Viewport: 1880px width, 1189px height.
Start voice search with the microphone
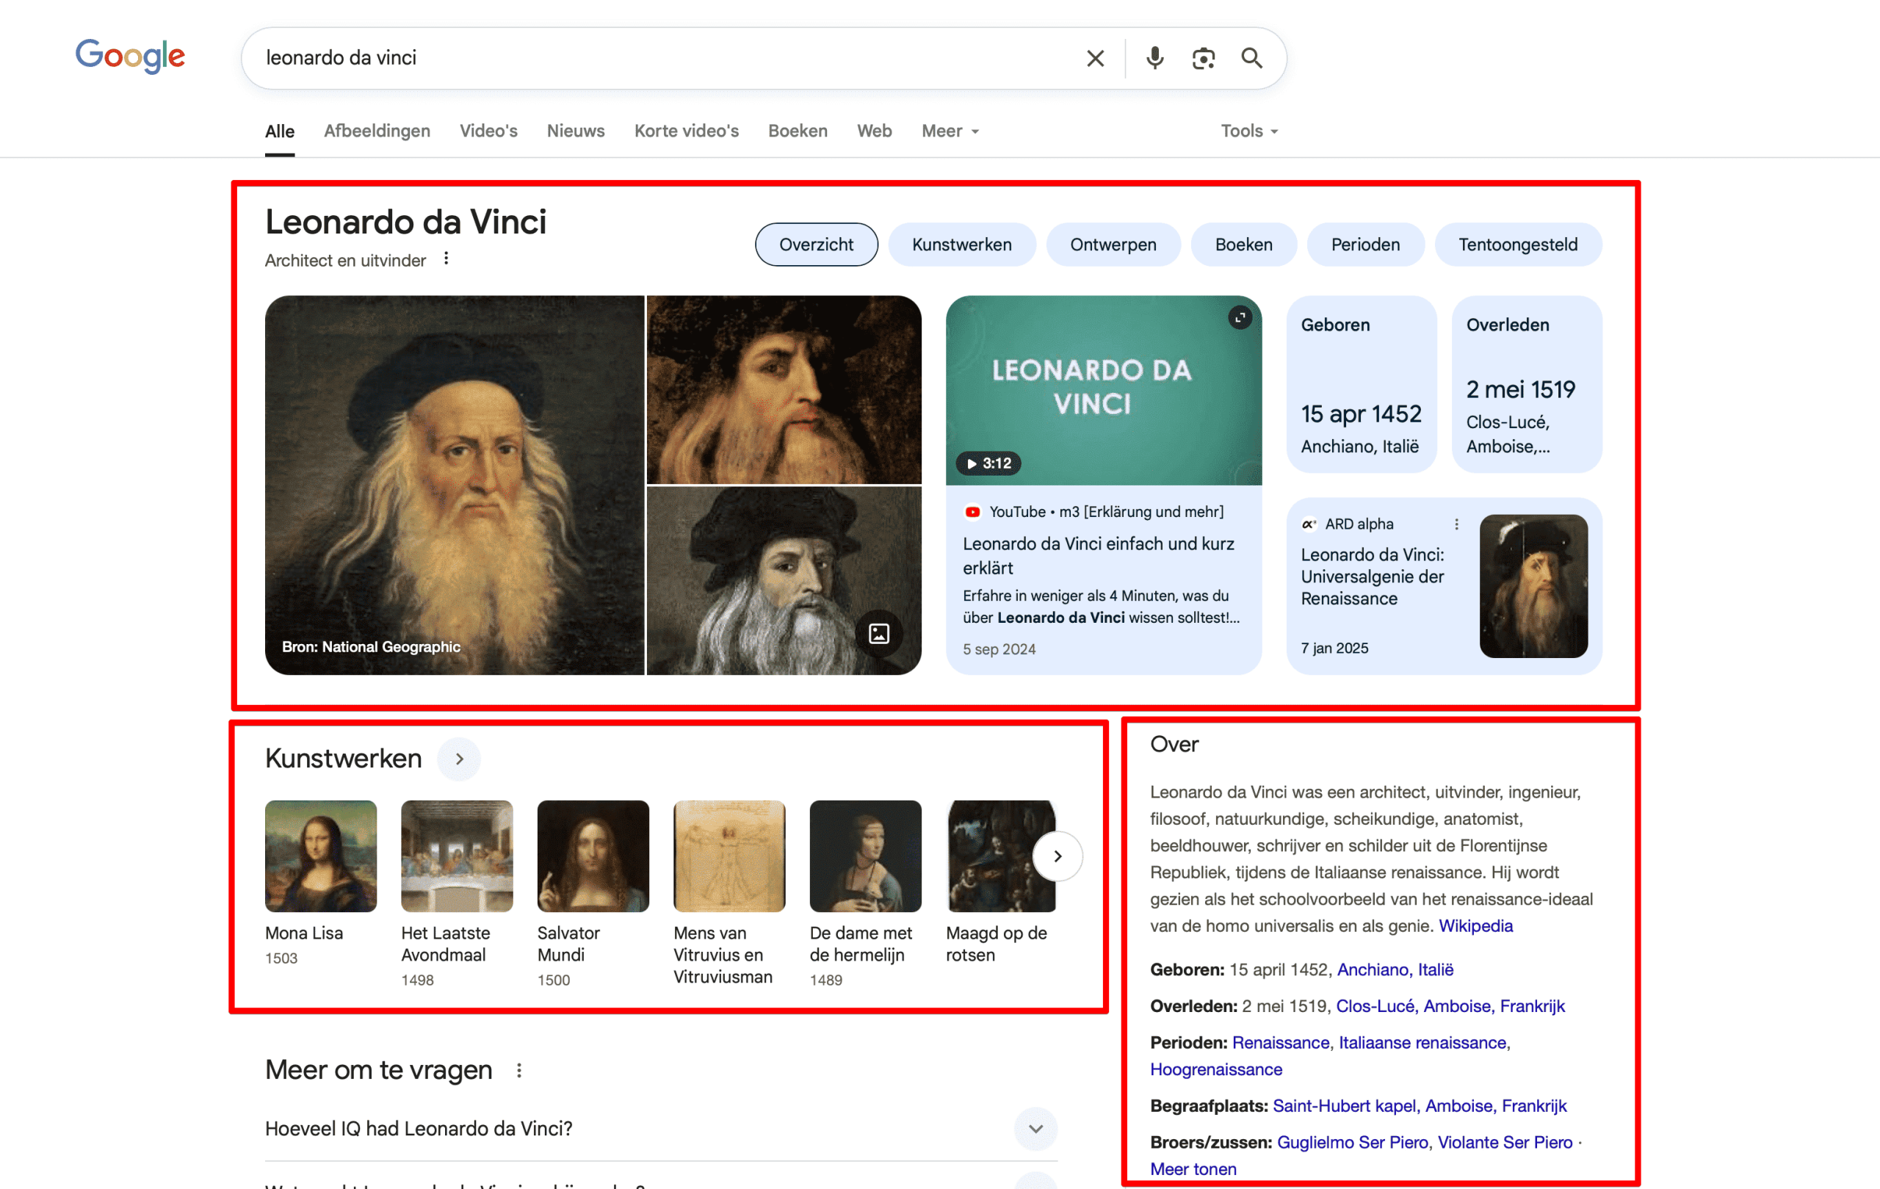[1154, 59]
